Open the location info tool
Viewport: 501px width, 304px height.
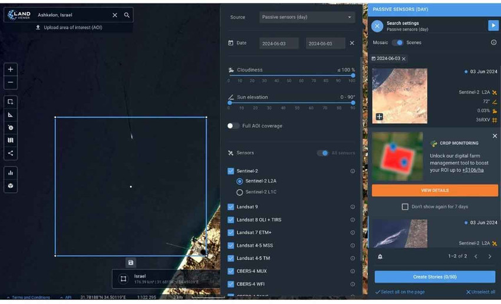11,128
